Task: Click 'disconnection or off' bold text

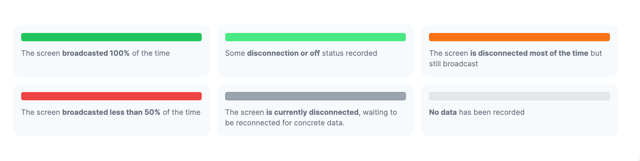Action: coord(283,53)
